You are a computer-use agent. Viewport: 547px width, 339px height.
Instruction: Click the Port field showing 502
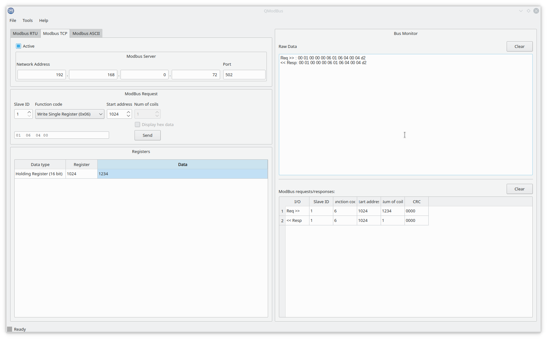click(244, 75)
